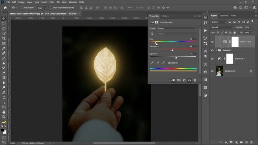Open the layer filter Kind dropdown
Viewport: 258px width, 145px height.
point(219,22)
